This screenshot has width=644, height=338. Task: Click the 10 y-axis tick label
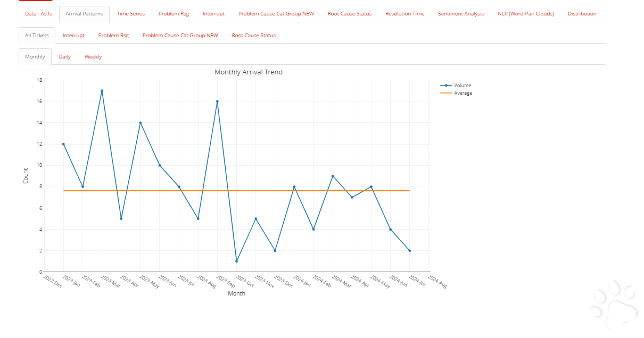click(x=39, y=165)
